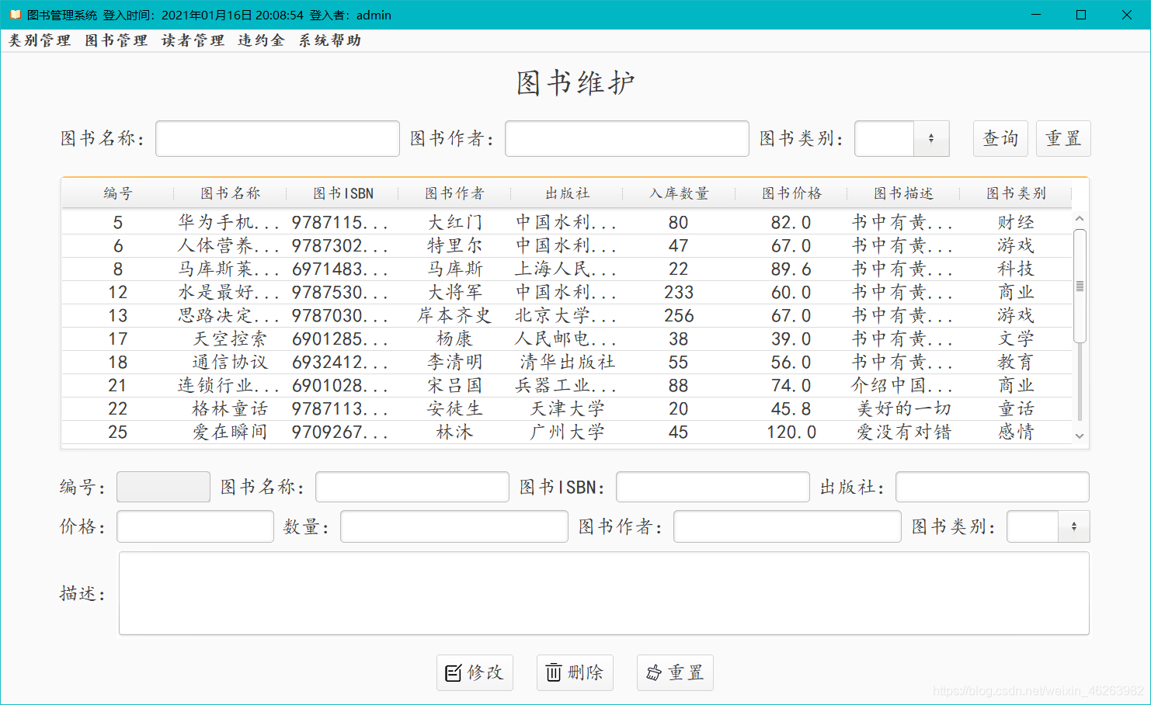Click the trash icon on 删除 button
Image resolution: width=1151 pixels, height=705 pixels.
[x=553, y=672]
